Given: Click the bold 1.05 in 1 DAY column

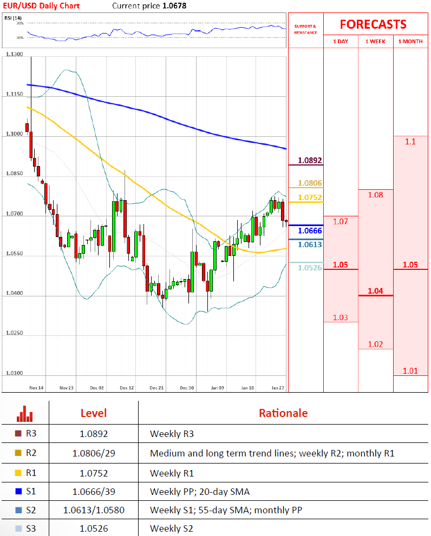Looking at the screenshot, I should pyautogui.click(x=340, y=265).
